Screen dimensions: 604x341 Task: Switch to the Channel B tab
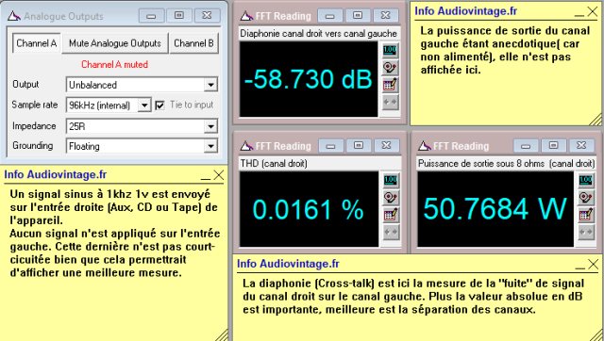click(193, 43)
